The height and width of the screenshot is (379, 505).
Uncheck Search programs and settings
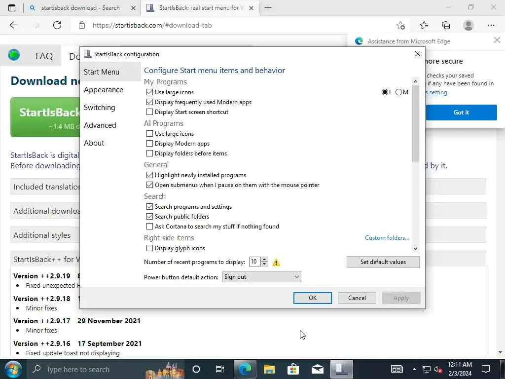(x=149, y=207)
